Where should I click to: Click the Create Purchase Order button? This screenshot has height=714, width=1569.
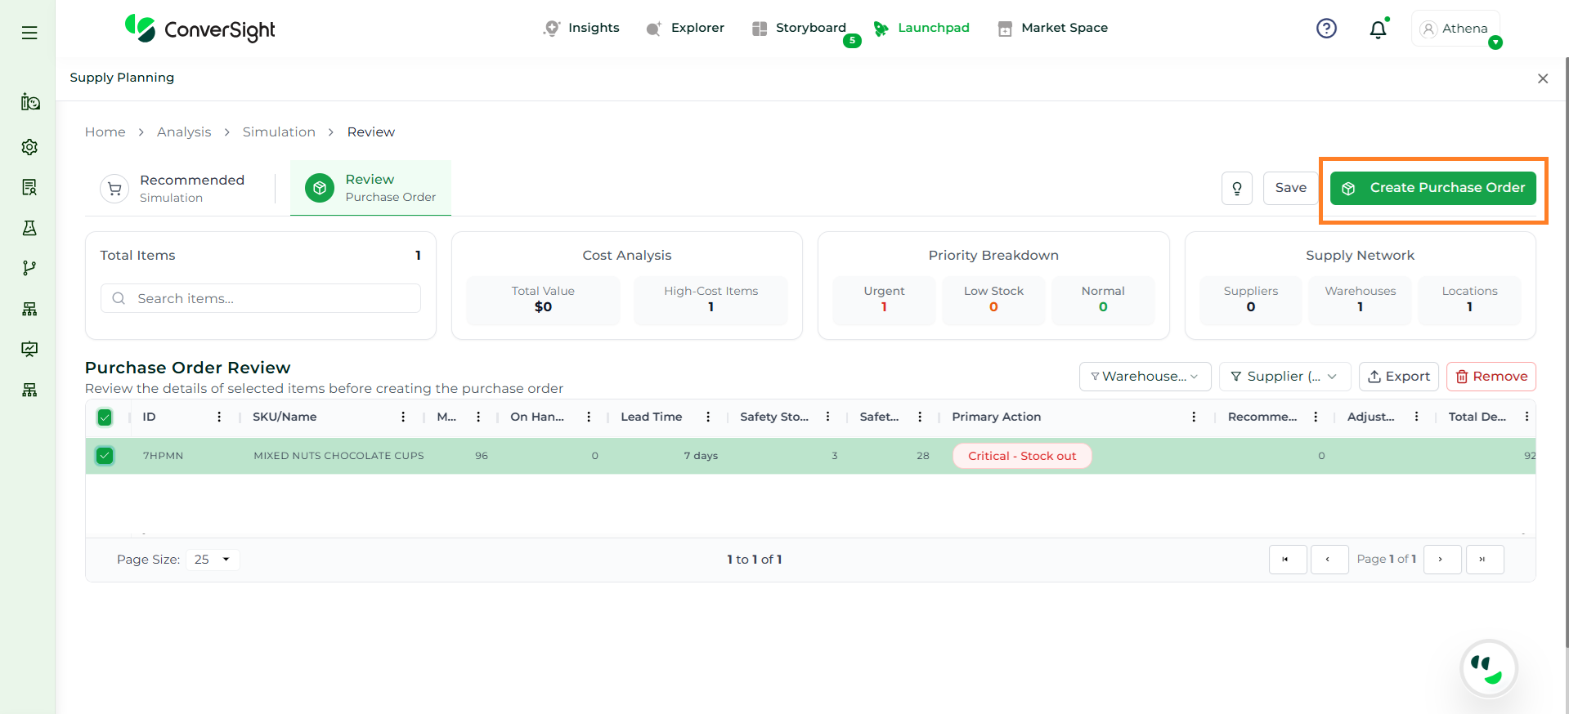pyautogui.click(x=1432, y=188)
